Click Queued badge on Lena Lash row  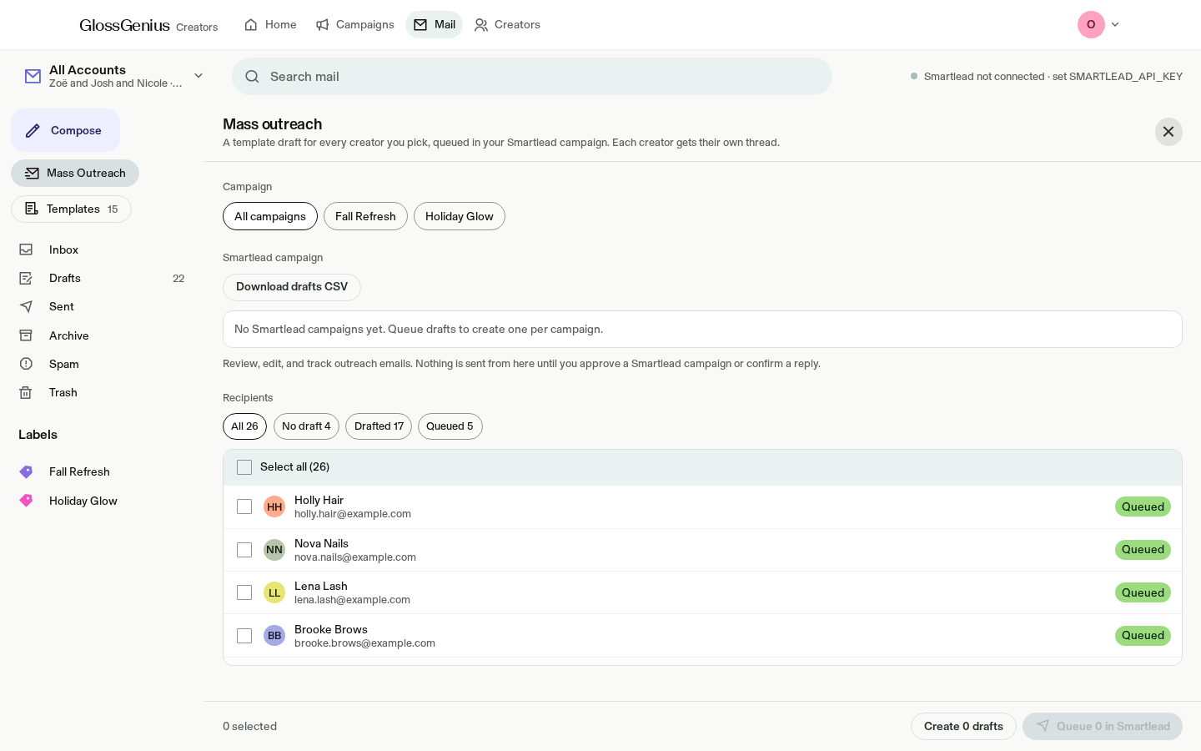click(x=1143, y=592)
